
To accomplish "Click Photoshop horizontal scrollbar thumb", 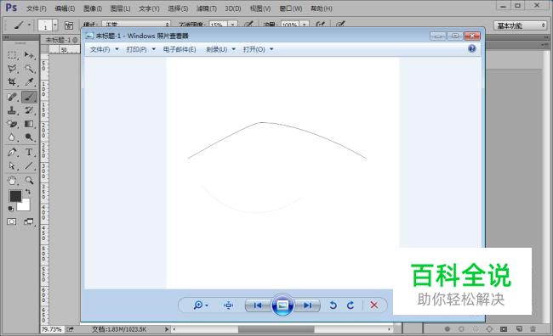I will pos(276,330).
